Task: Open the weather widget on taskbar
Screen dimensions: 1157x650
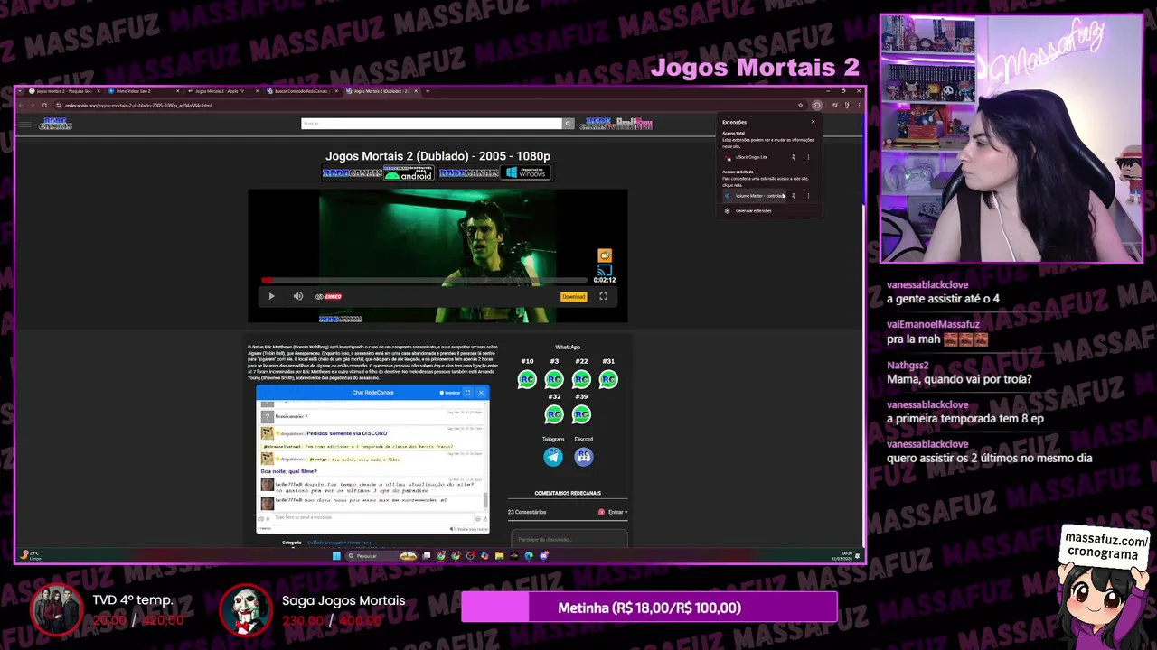Action: pyautogui.click(x=30, y=555)
